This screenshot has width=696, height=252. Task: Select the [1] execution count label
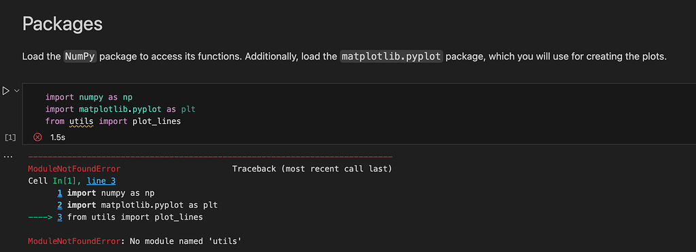pyautogui.click(x=10, y=138)
